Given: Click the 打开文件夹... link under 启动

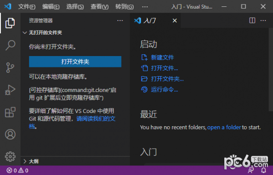Looking at the screenshot, I should click(x=167, y=79).
